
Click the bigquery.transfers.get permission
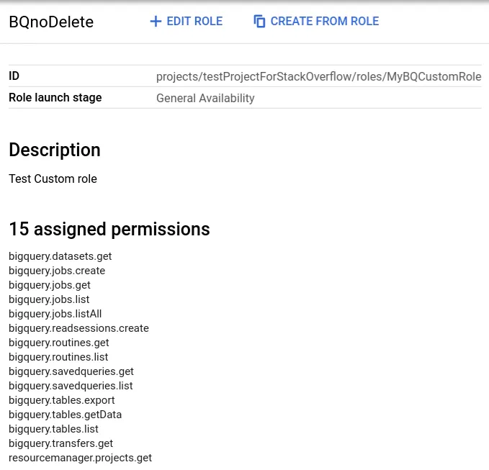tap(61, 443)
